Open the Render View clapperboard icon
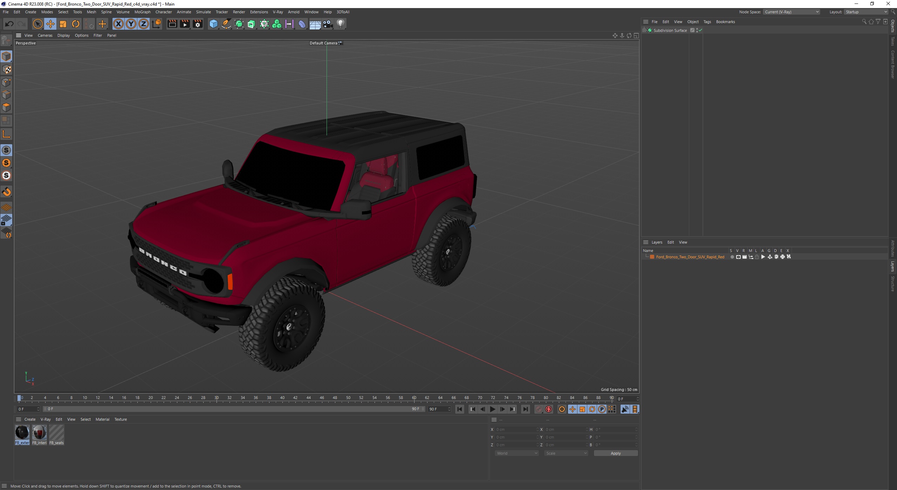897x490 pixels. click(x=172, y=24)
